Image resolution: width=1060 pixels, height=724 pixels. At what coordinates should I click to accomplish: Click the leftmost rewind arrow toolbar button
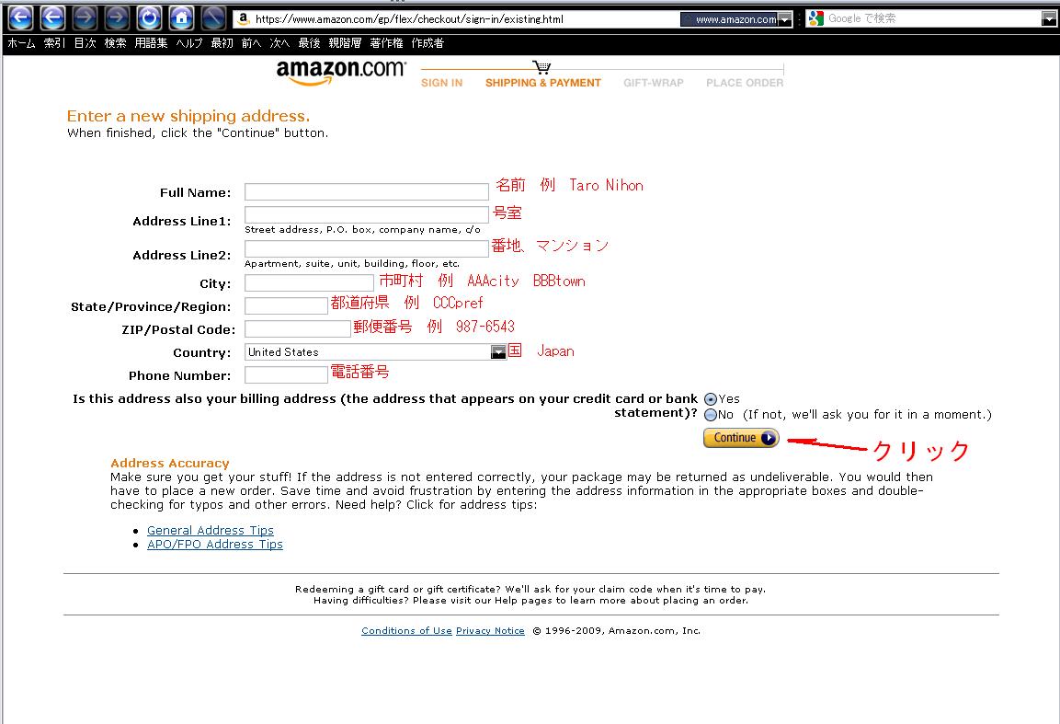coord(20,17)
